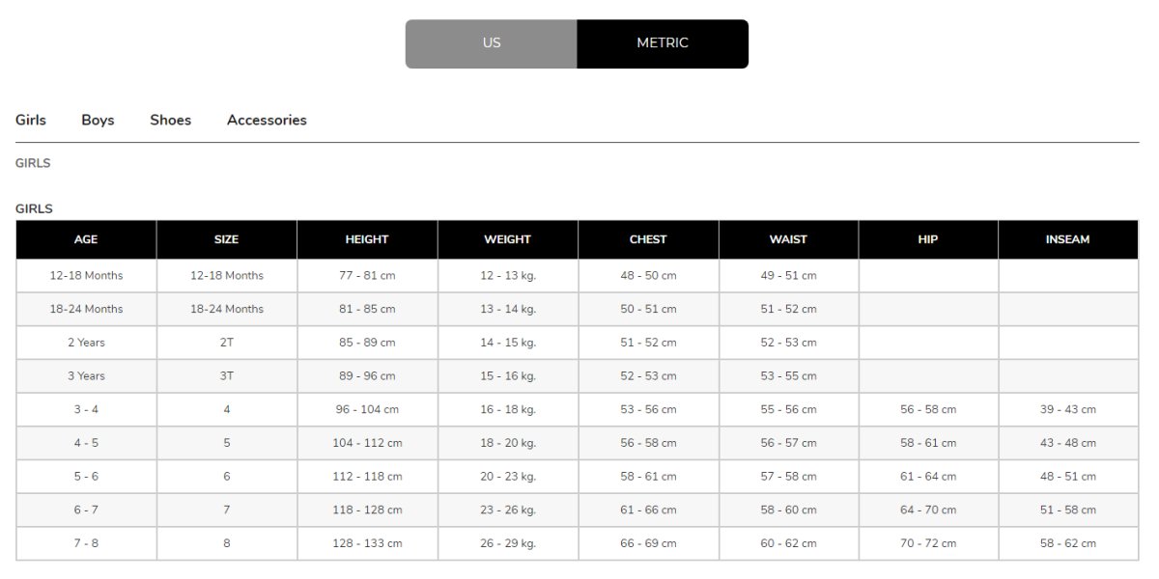
Task: Open the Girls size tab
Action: [31, 120]
